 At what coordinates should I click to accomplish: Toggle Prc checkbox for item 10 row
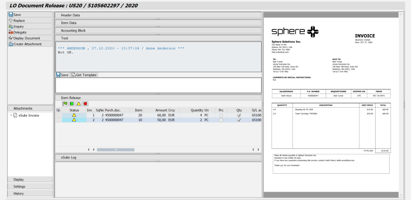(x=221, y=120)
